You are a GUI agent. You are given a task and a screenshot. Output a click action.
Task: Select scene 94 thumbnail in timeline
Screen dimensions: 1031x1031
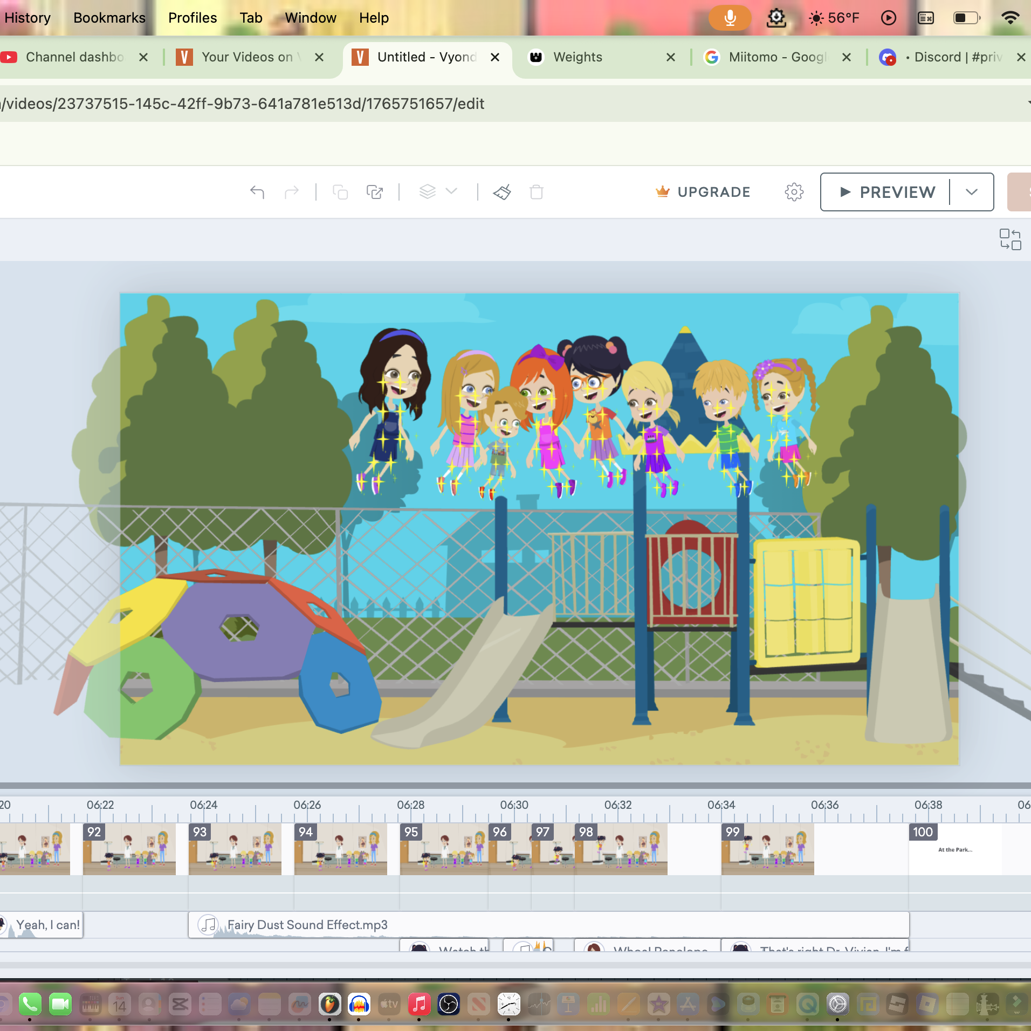(341, 849)
